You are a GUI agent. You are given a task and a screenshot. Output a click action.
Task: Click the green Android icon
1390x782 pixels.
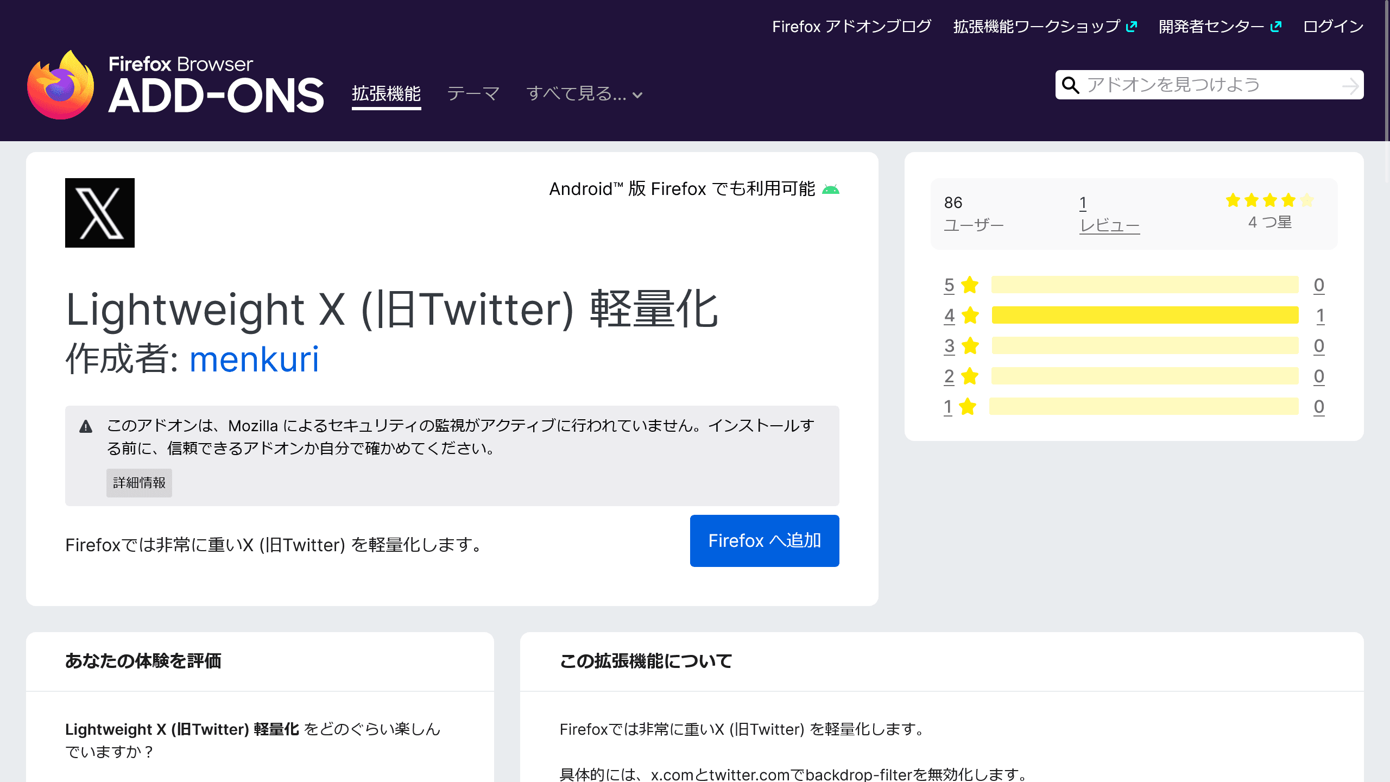point(831,190)
